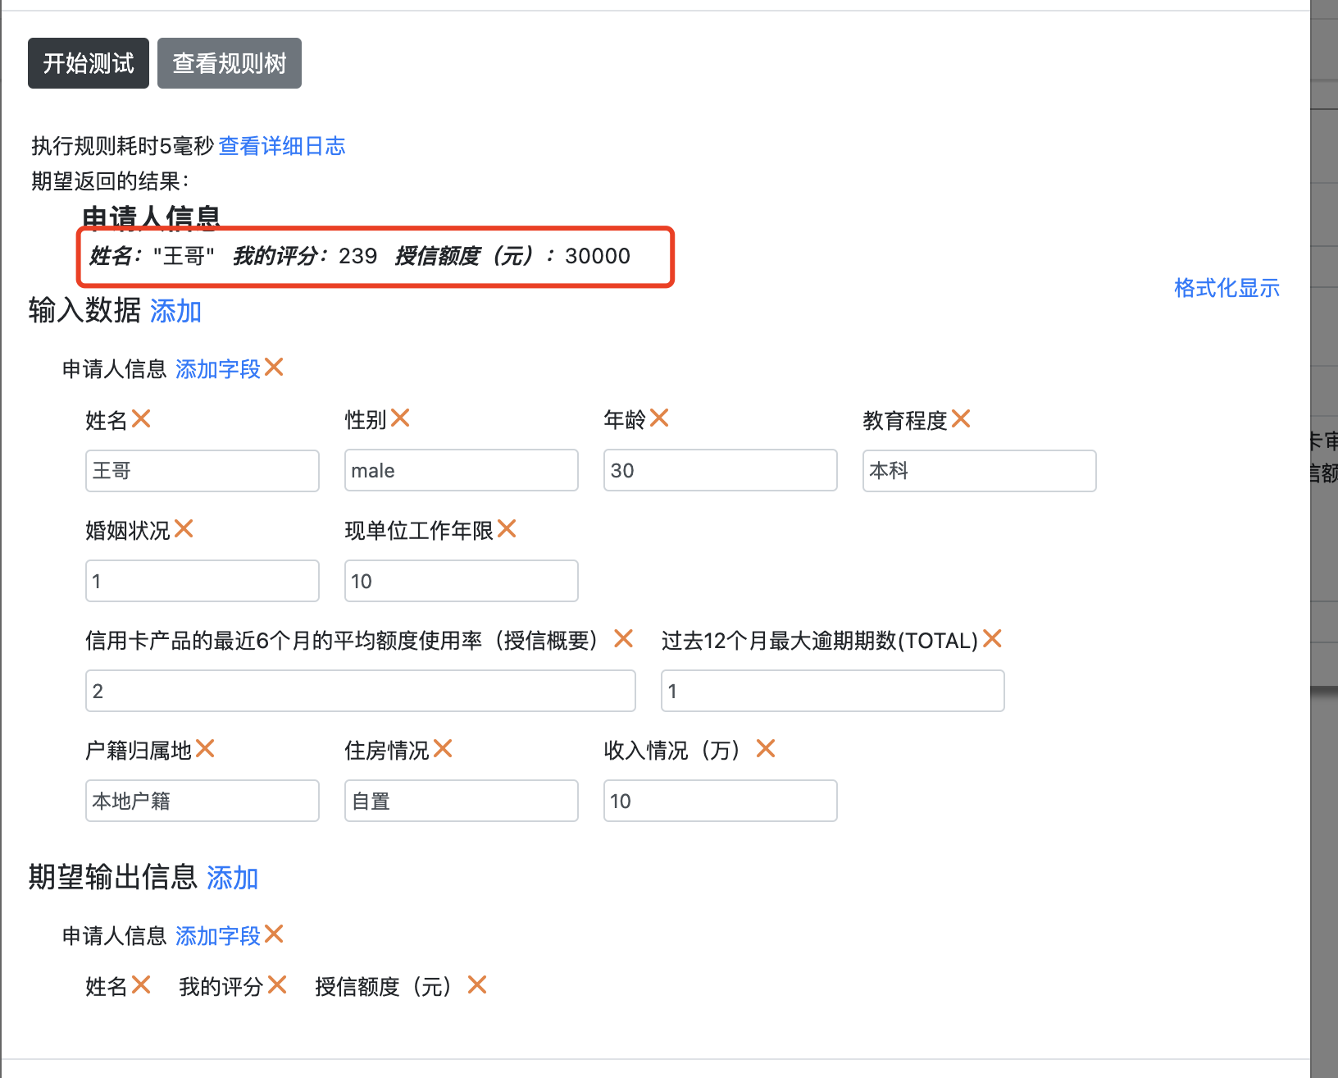Click 添加字段 under 输入数据 申请人信息
Image resolution: width=1338 pixels, height=1078 pixels.
click(x=217, y=369)
